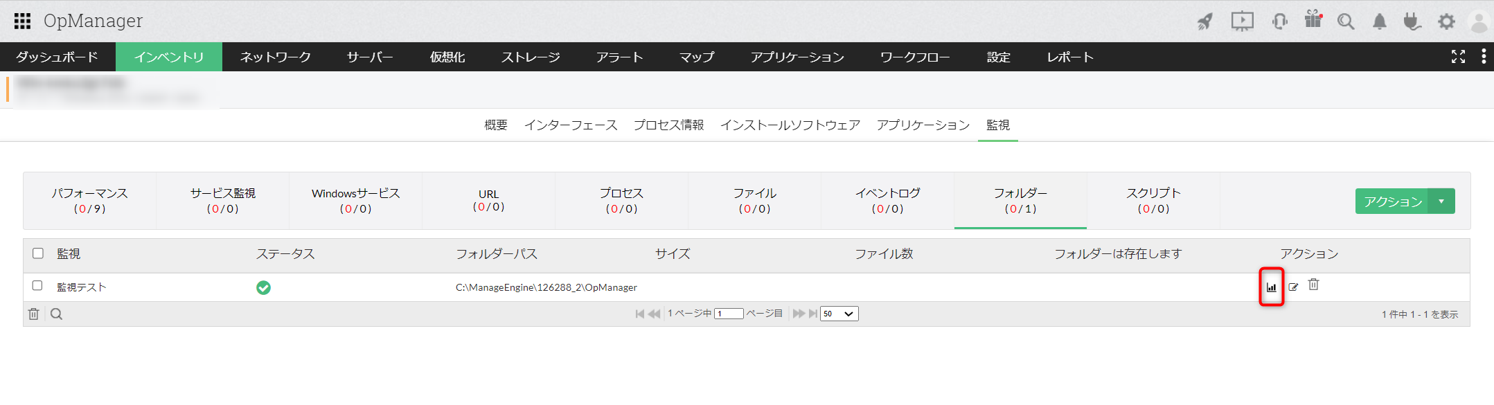Click the green アクション button
The width and height of the screenshot is (1494, 405).
[x=1392, y=201]
